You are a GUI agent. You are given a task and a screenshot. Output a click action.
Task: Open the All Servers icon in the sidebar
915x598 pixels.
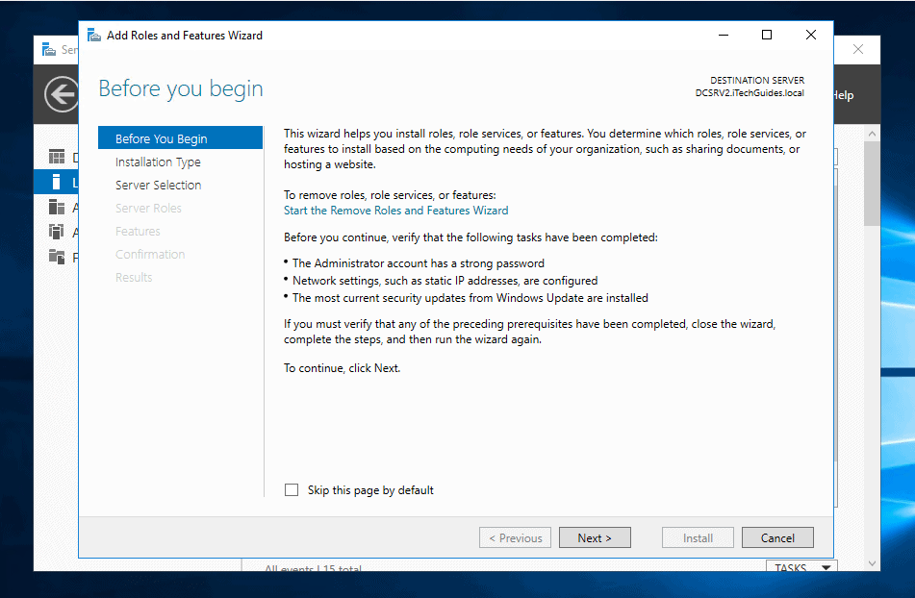pyautogui.click(x=56, y=207)
